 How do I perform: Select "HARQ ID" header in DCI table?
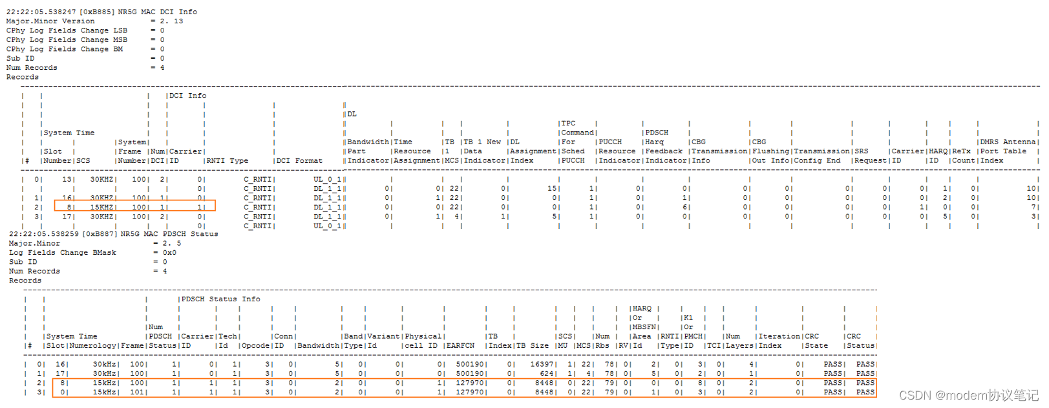[x=938, y=155]
